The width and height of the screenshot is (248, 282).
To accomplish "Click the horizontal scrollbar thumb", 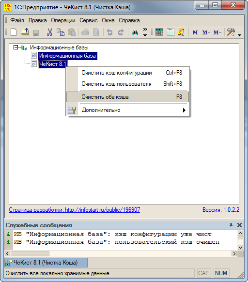I will [x=30, y=253].
